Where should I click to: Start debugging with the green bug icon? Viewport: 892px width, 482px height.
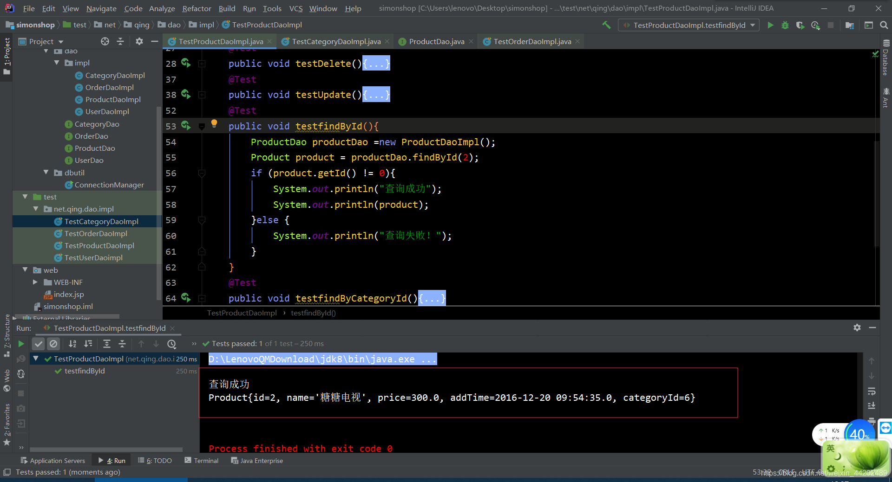pyautogui.click(x=785, y=25)
